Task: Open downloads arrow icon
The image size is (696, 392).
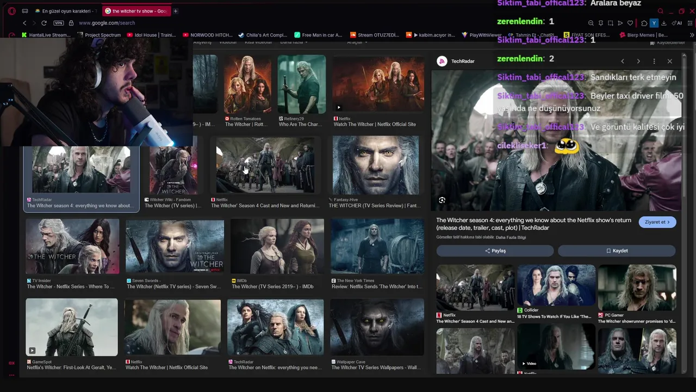Action: click(x=664, y=23)
